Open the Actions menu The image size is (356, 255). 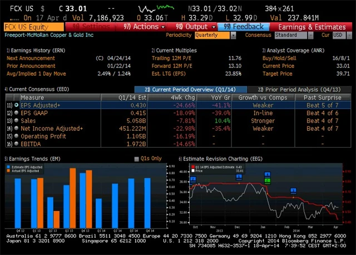tap(142, 27)
